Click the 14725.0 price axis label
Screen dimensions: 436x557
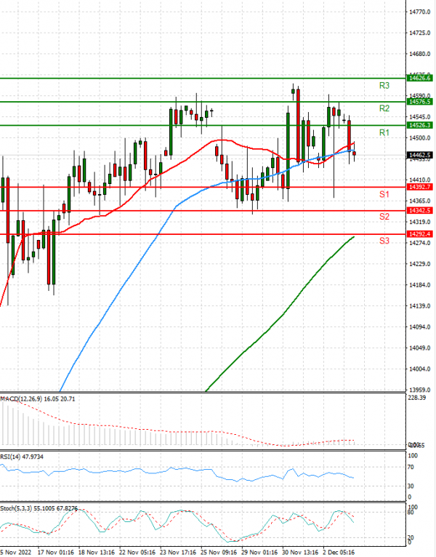[420, 33]
